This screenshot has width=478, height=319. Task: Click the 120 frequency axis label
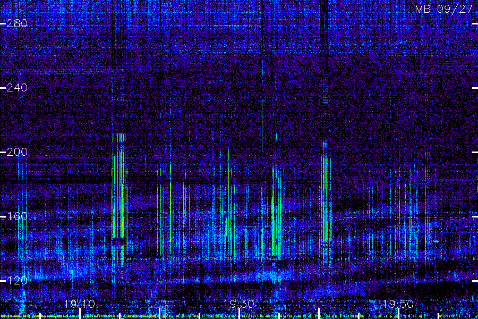17,280
